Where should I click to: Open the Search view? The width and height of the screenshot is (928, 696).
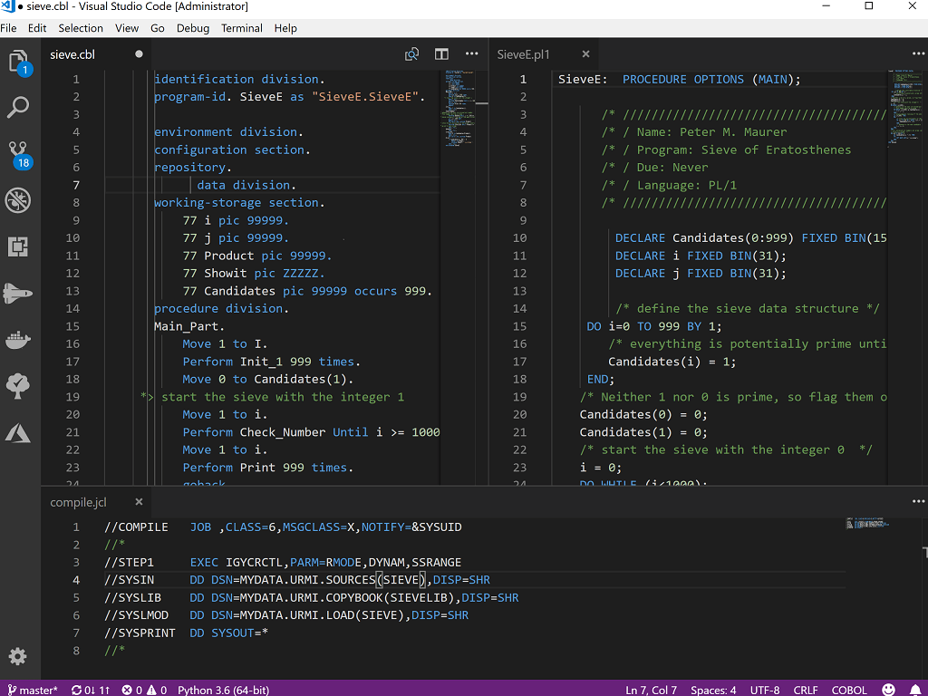(x=20, y=107)
